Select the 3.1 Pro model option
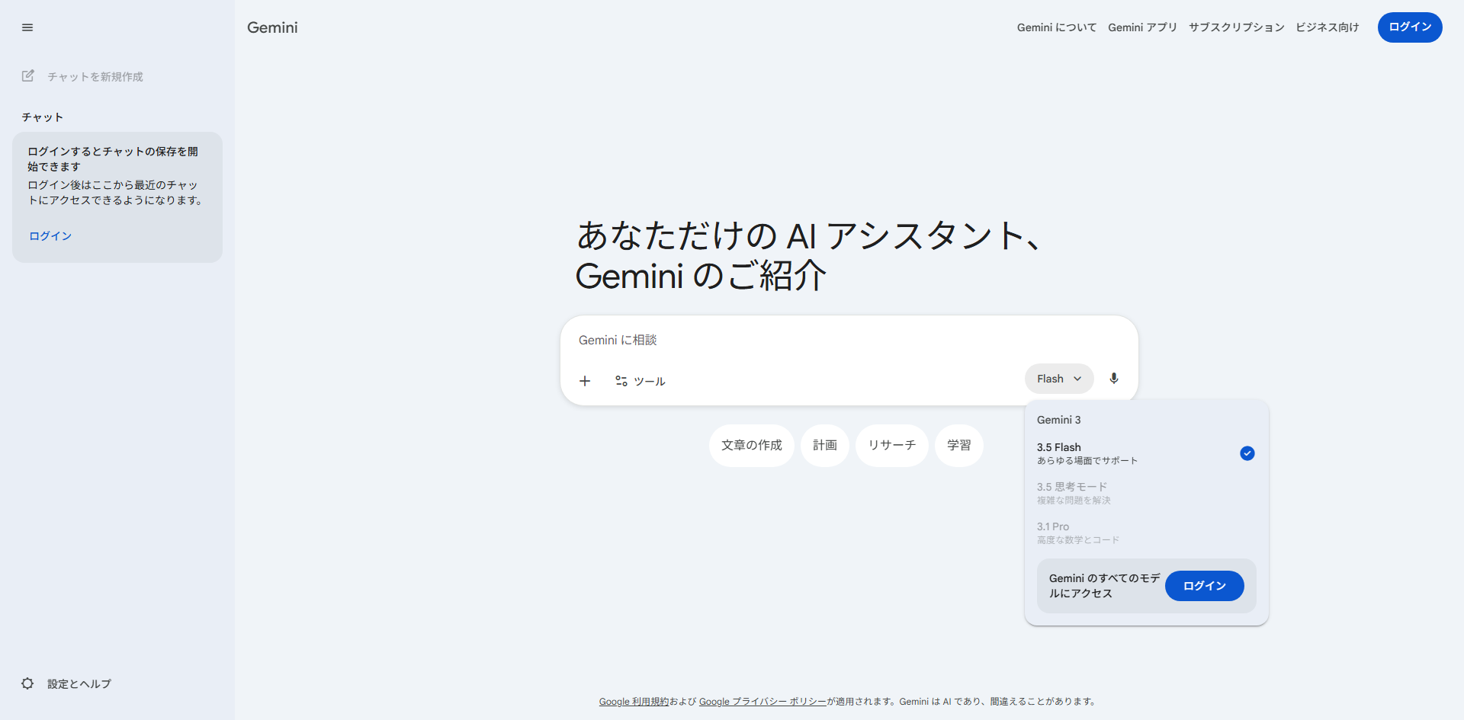Screen dimensions: 1464x720 pyautogui.click(x=1146, y=533)
